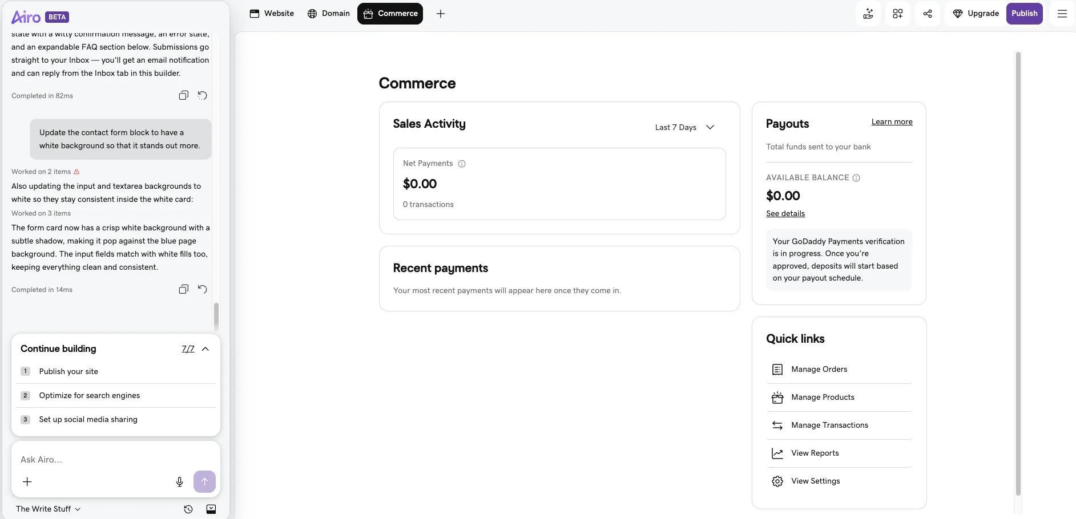Image resolution: width=1076 pixels, height=519 pixels.
Task: Click the plus attachment icon in chat box
Action: click(x=27, y=482)
